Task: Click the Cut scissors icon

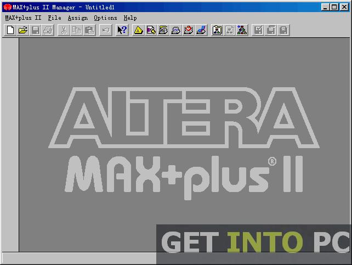Action: pyautogui.click(x=64, y=30)
